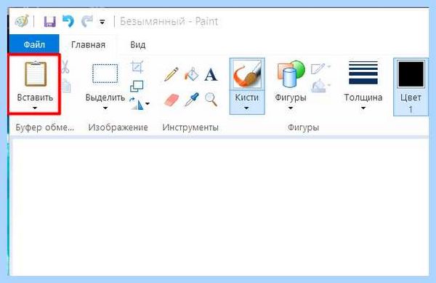Select the Pencil tool
The width and height of the screenshot is (436, 283).
171,74
